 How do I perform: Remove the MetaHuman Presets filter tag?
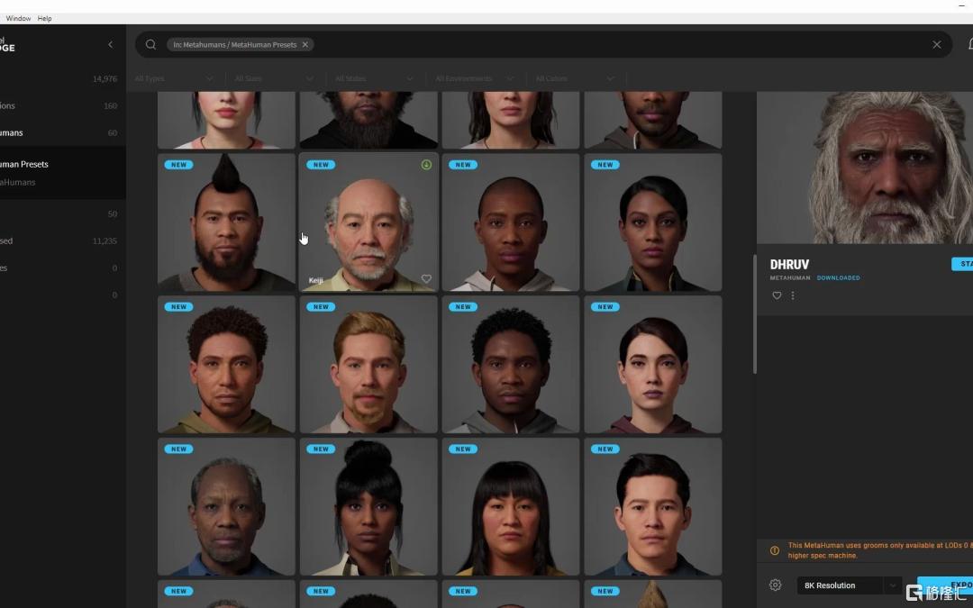click(305, 45)
